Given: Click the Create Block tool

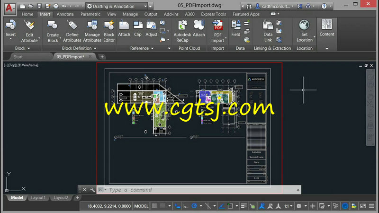Looking at the screenshot, I should click(x=53, y=31).
